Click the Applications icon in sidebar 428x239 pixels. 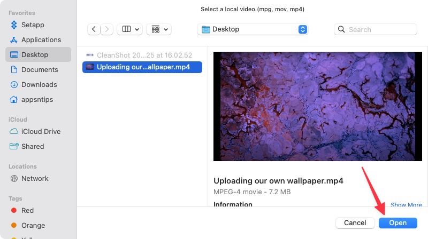click(14, 39)
